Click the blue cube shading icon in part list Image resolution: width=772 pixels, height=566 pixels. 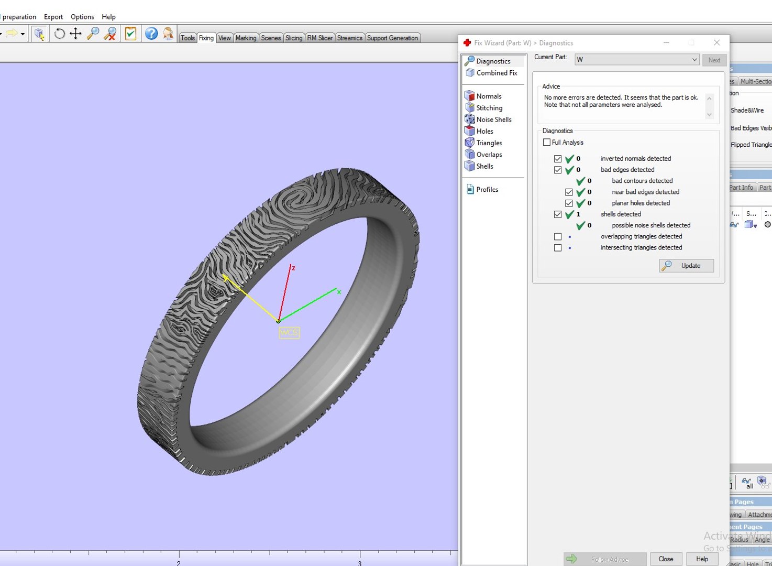pos(751,225)
